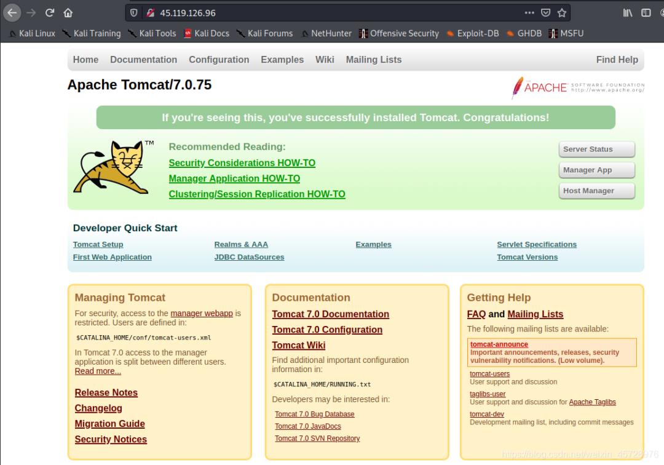Viewport: 664px width, 465px height.
Task: Open the Tomcat 7.0 JavaDocs link
Action: click(x=308, y=426)
